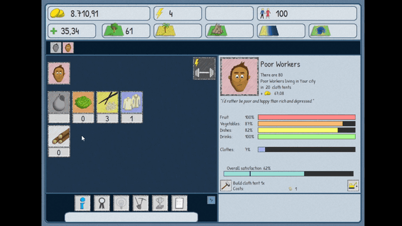The height and width of the screenshot is (226, 402).
Task: Click the Overall satisfaction progress bar
Action: click(289, 174)
